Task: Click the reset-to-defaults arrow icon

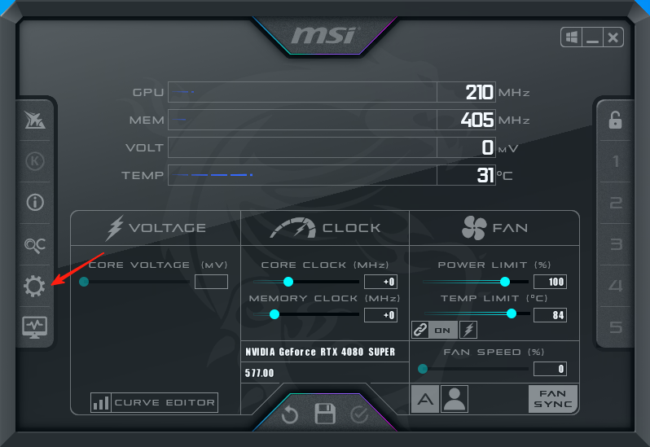Action: (290, 415)
